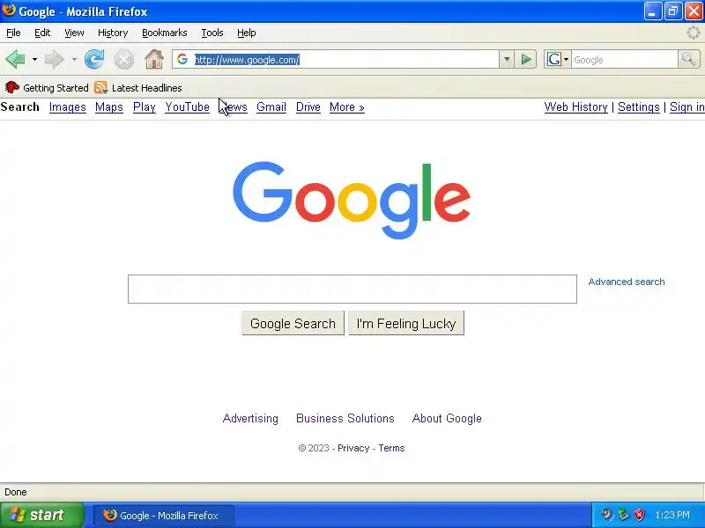Click the search magnifier icon in the toolbar
The height and width of the screenshot is (528, 705).
[688, 59]
